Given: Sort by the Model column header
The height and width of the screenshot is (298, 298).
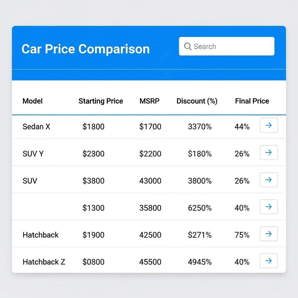Looking at the screenshot, I should point(33,101).
